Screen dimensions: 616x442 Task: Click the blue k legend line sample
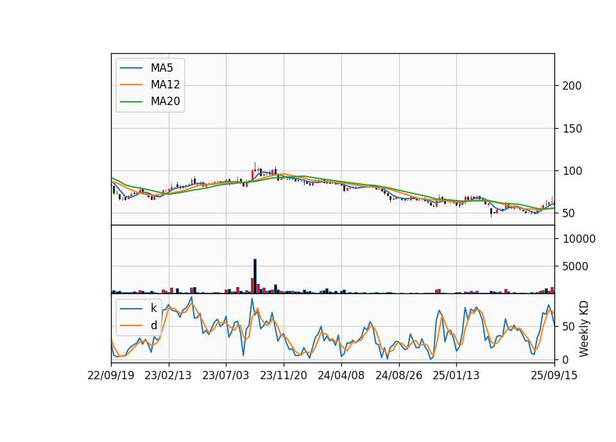coord(131,308)
